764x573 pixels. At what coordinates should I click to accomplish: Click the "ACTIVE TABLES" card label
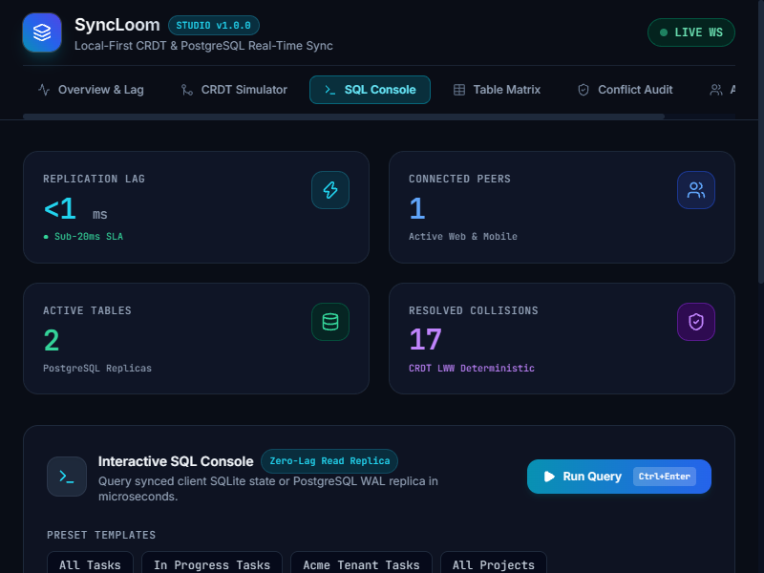pyautogui.click(x=87, y=310)
